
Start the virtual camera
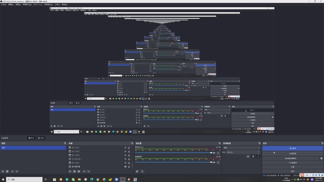(291, 158)
